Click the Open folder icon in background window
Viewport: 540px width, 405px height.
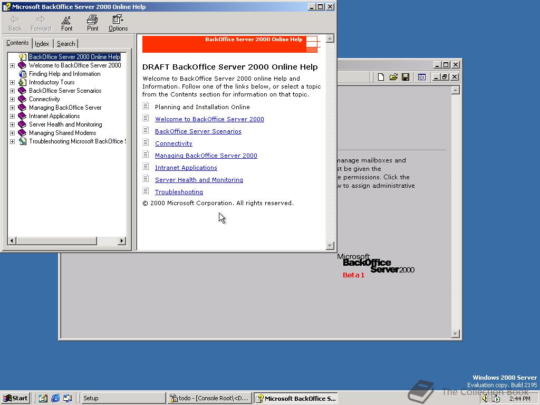tap(393, 77)
